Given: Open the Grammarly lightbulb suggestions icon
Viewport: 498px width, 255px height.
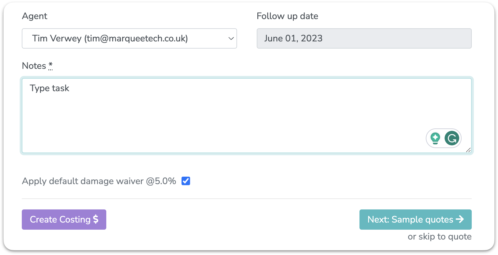Looking at the screenshot, I should click(x=435, y=138).
